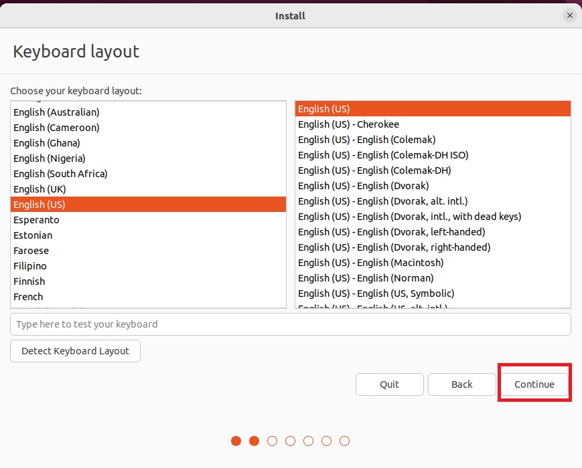Click the first progress step dot
This screenshot has width=582, height=468.
236,441
